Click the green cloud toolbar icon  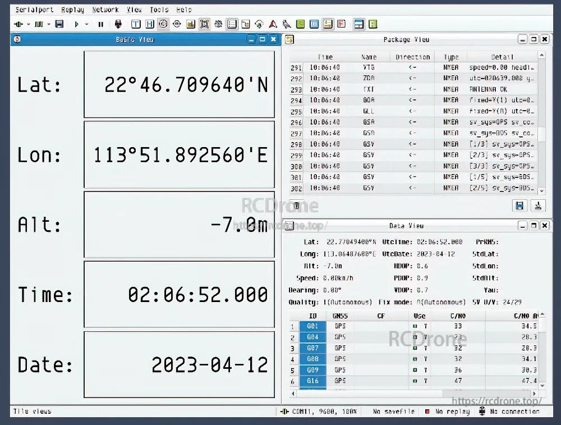(259, 24)
